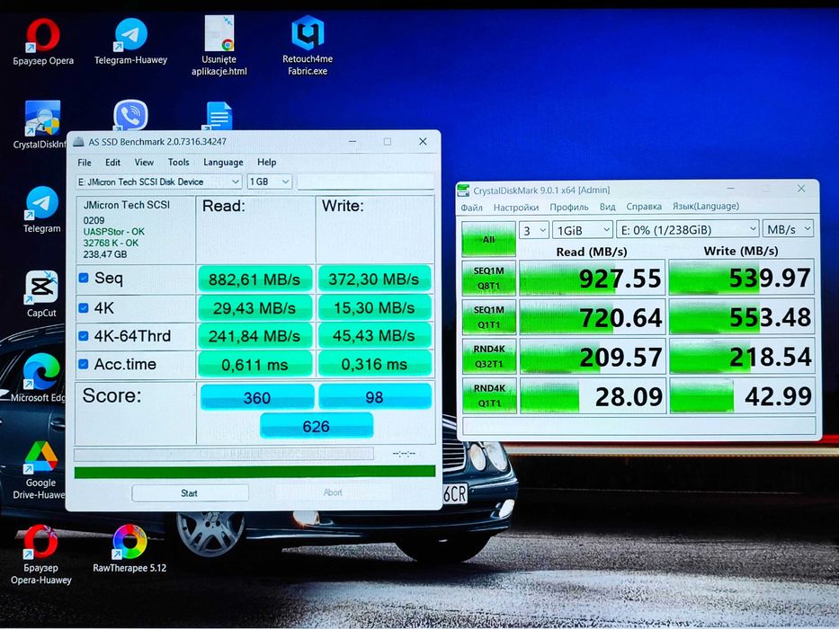Click the Acc.time read value 0,611 ms
Viewport: 839px width, 629px height.
tap(254, 365)
